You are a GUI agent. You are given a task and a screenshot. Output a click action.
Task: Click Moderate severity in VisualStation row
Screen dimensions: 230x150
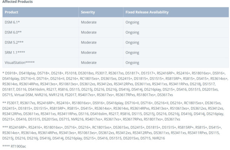[x=89, y=63]
